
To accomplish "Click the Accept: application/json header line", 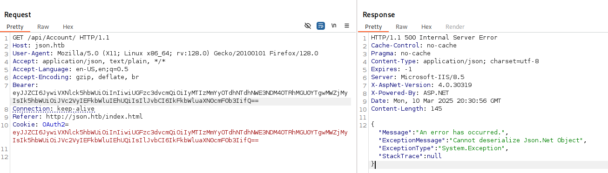I will pos(89,61).
